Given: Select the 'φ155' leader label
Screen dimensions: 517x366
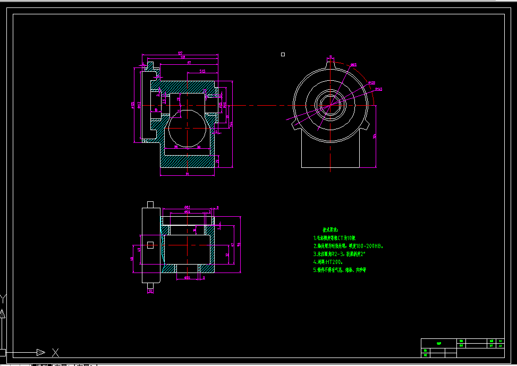Looking at the screenshot, I should click(378, 89).
